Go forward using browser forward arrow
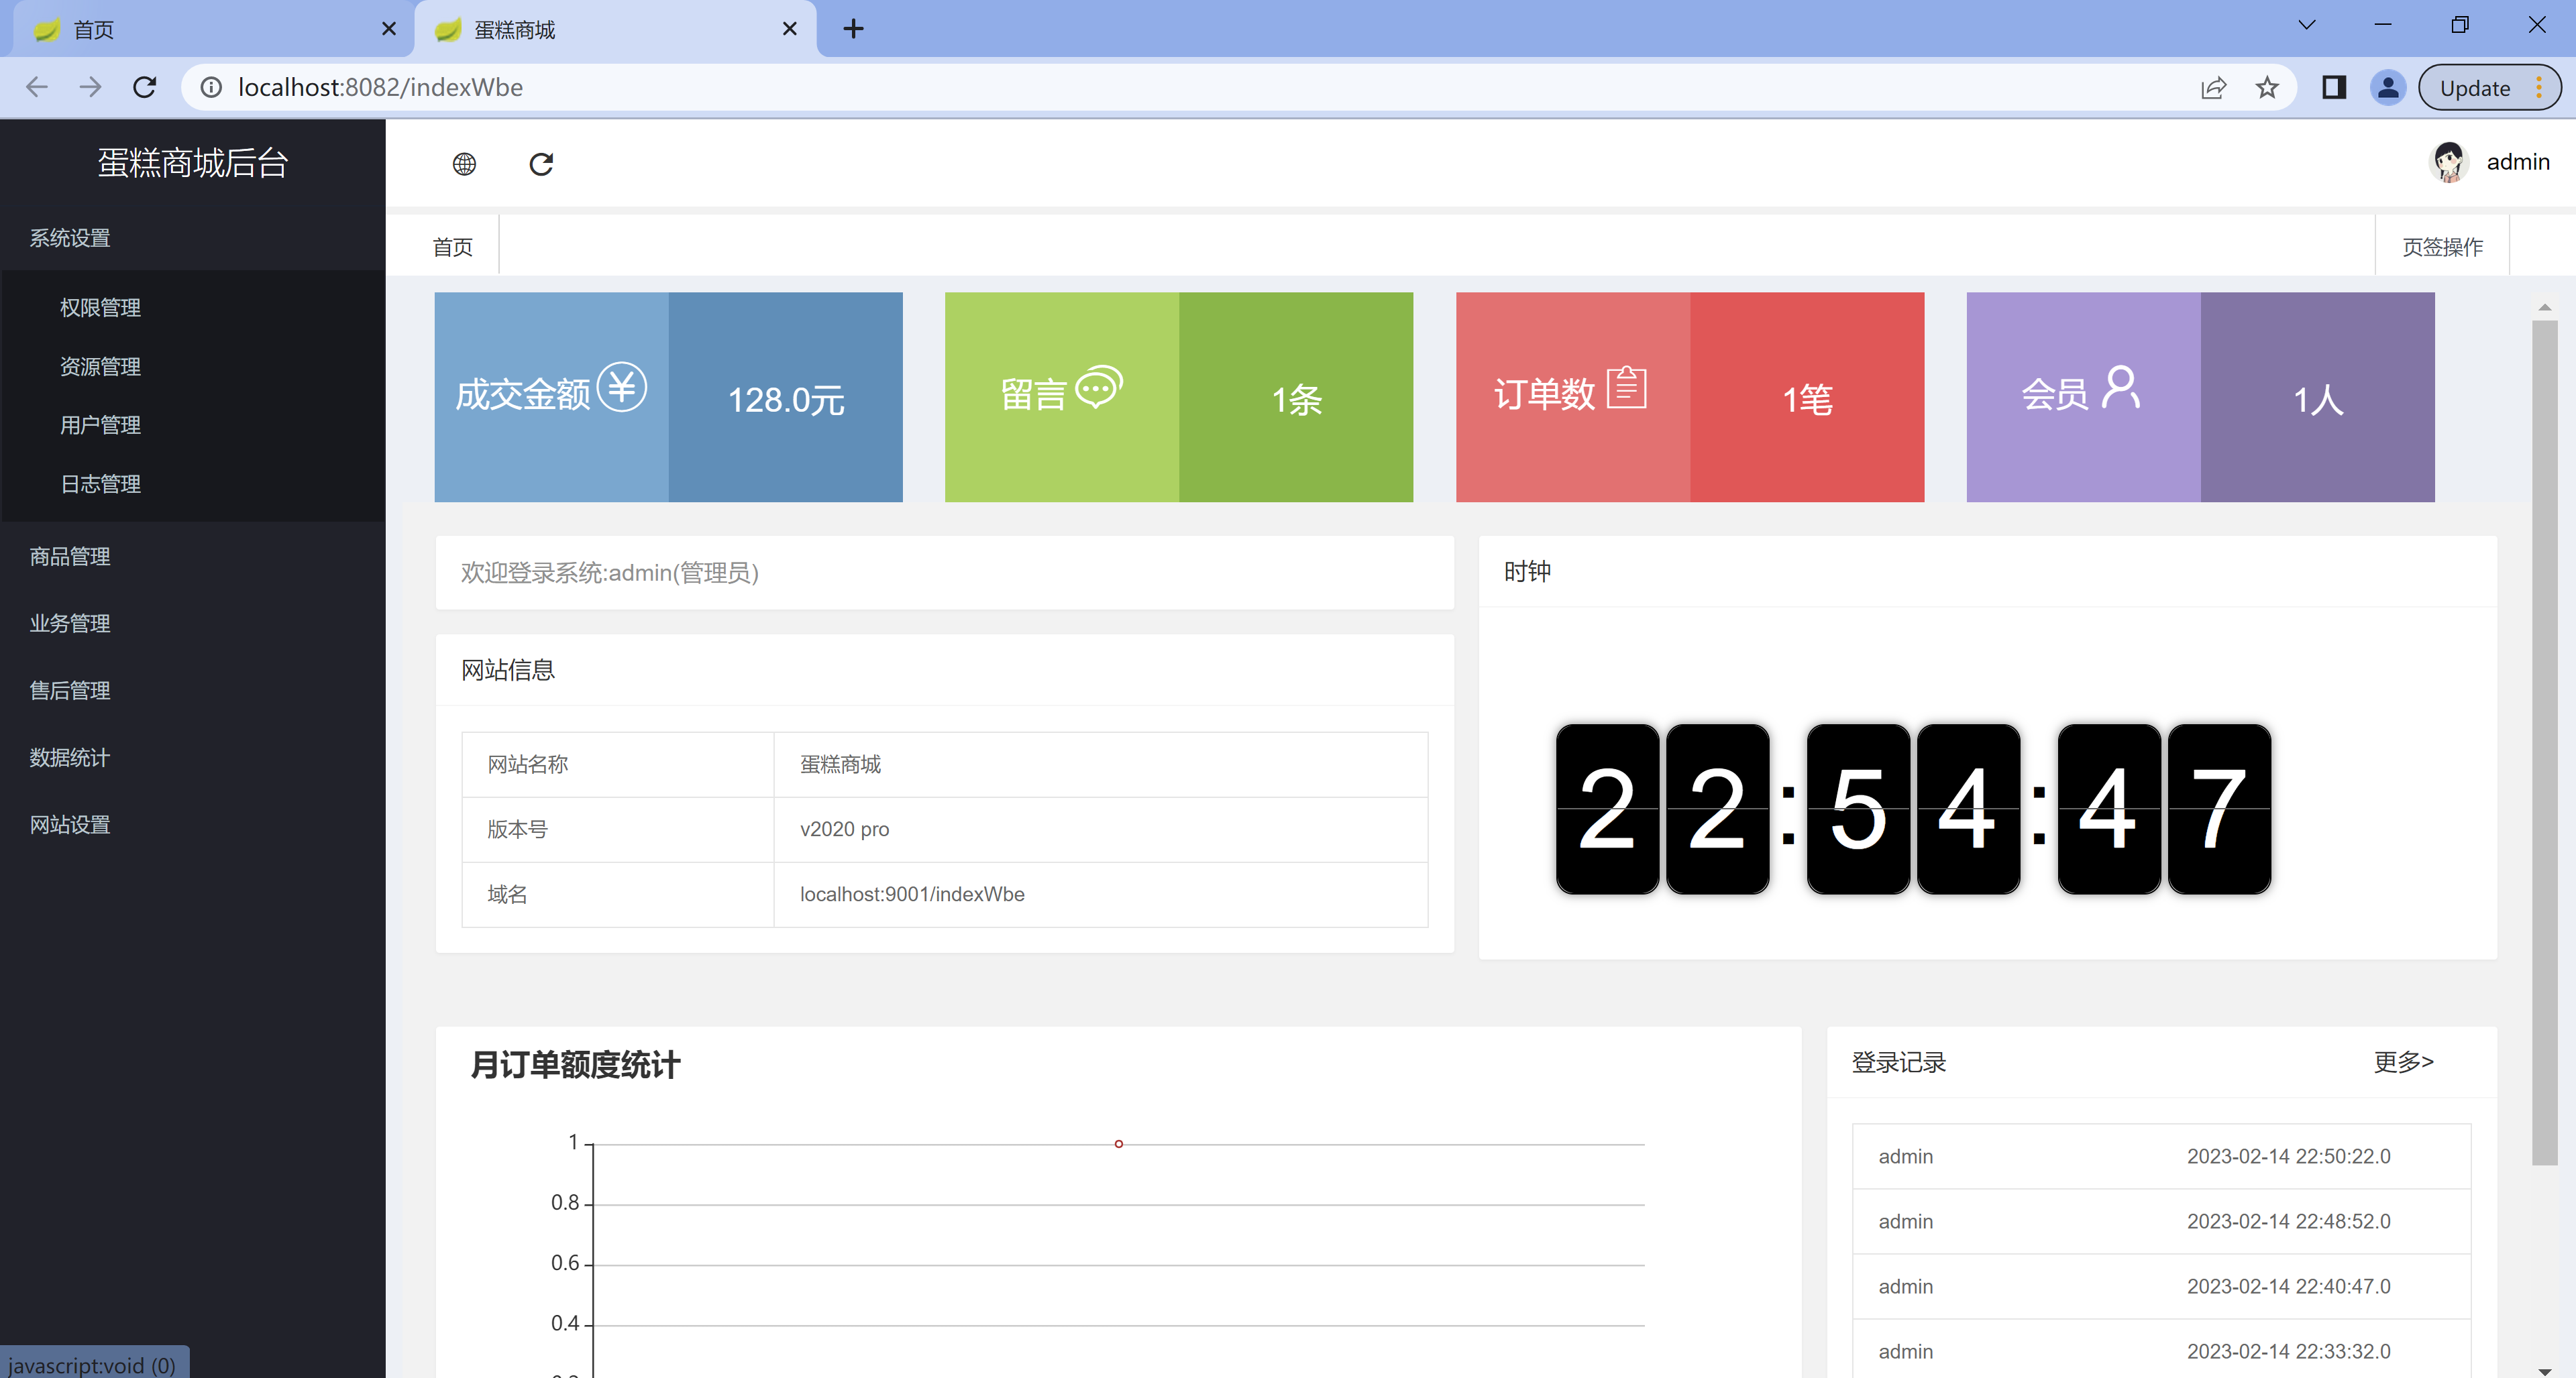The image size is (2576, 1378). 91,88
